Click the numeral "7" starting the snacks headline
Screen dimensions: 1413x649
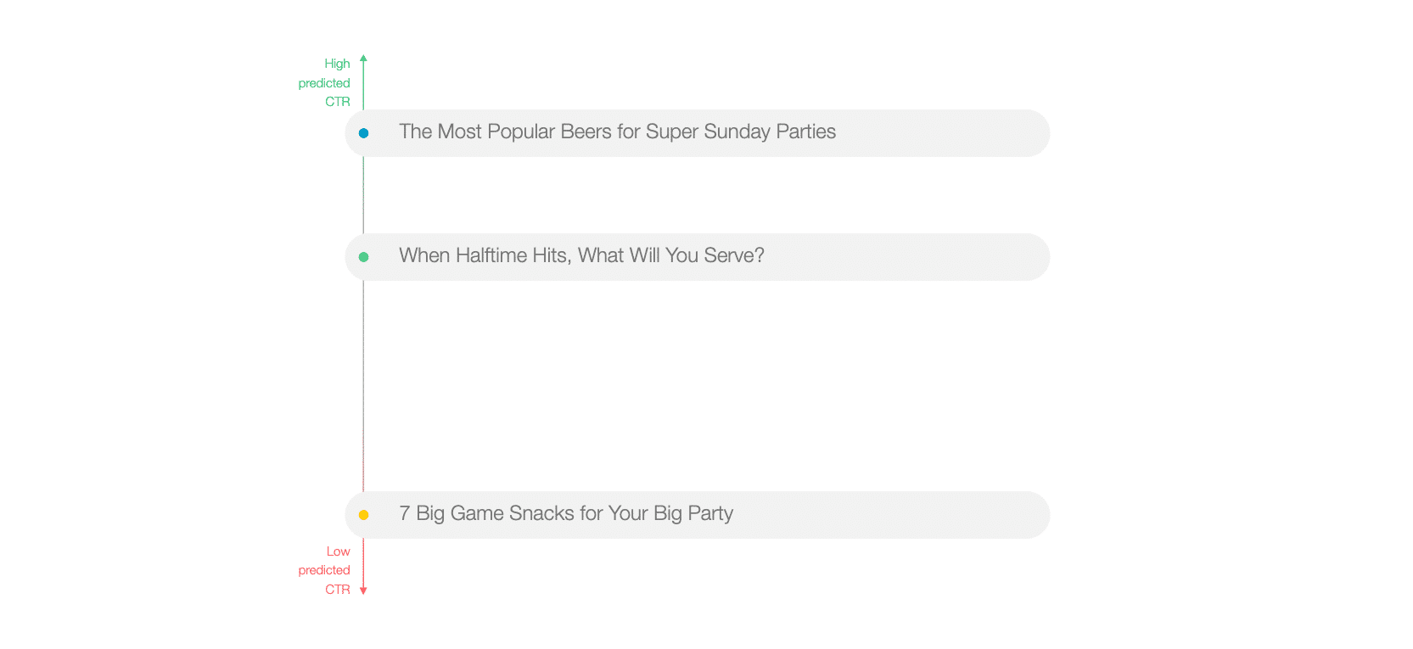tap(405, 513)
